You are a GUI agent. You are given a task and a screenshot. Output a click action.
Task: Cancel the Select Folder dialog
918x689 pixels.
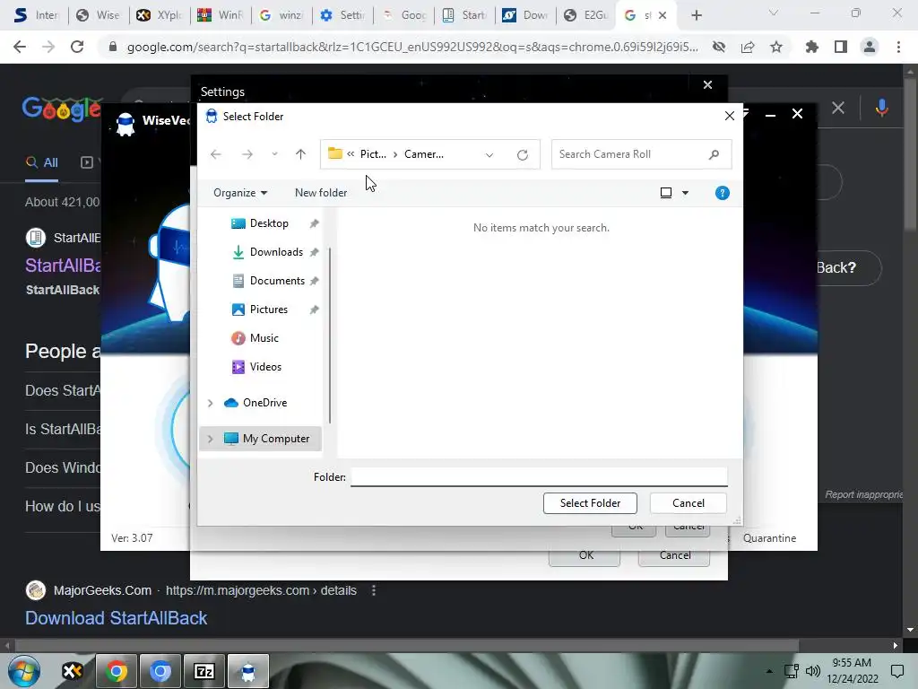point(688,503)
